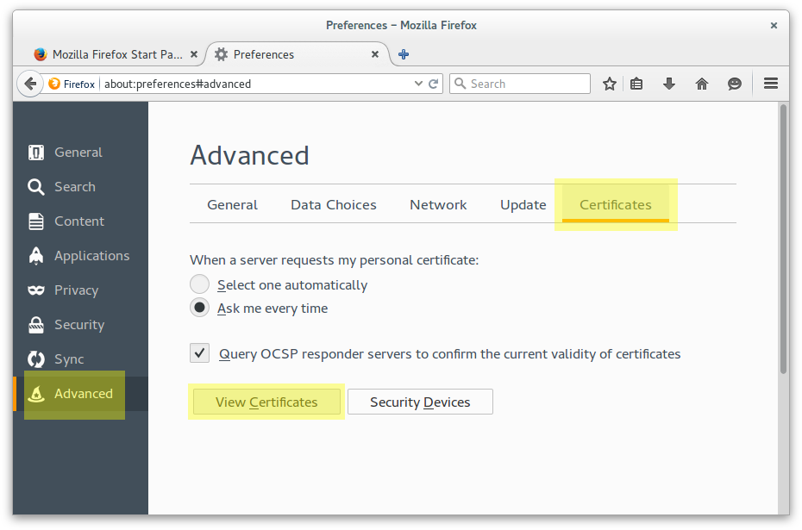The height and width of the screenshot is (530, 802).
Task: Switch to the General sub-tab under Advanced
Action: click(232, 205)
